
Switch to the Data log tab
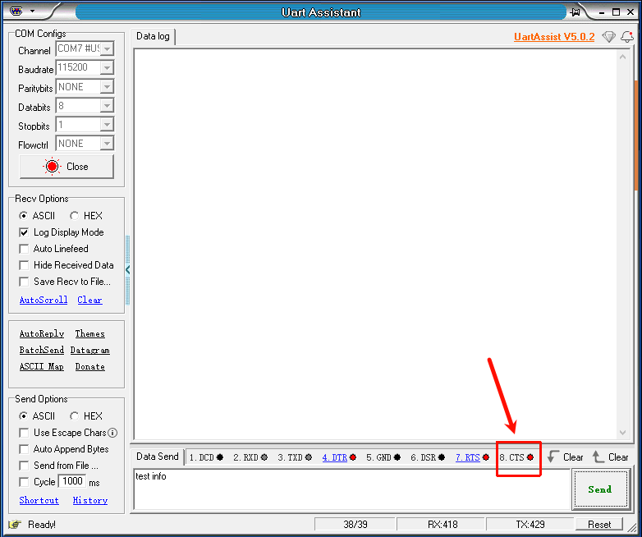153,36
